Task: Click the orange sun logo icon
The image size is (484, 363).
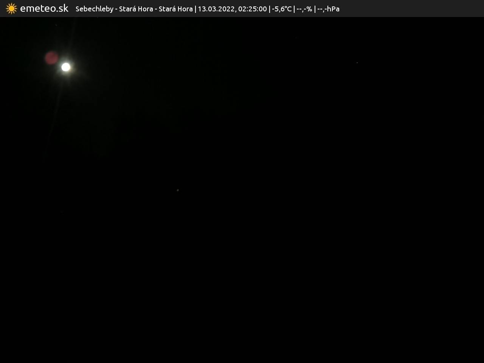Action: click(x=11, y=8)
